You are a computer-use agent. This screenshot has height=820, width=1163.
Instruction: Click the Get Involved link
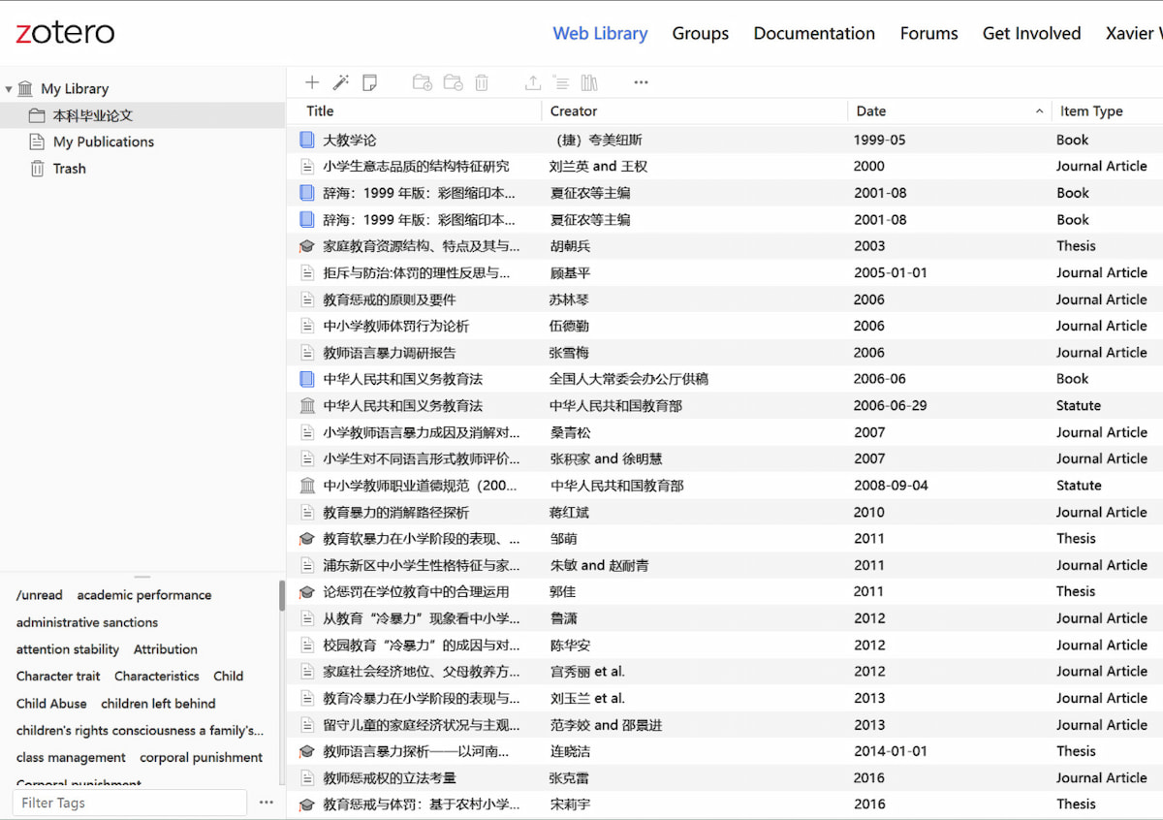1031,33
